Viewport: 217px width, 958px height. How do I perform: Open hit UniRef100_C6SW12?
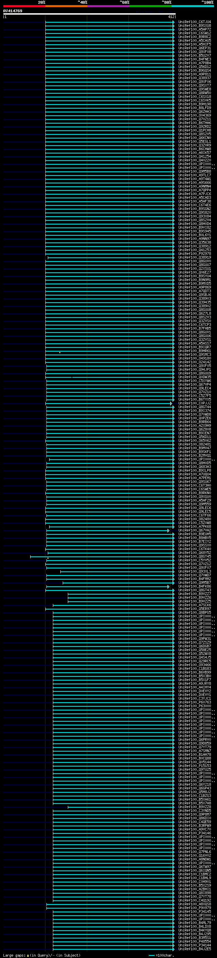(x=194, y=33)
